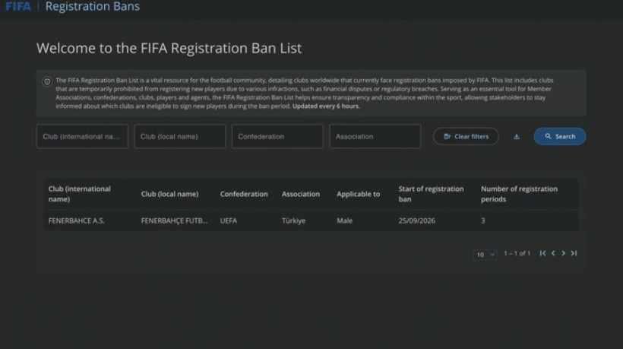Click the Search button
Viewport: 623px width, 349px height.
559,136
